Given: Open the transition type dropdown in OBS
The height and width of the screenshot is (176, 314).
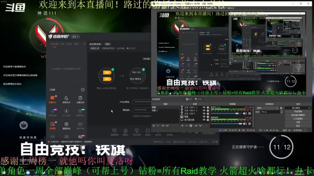Looking at the screenshot, I should (x=267, y=108).
